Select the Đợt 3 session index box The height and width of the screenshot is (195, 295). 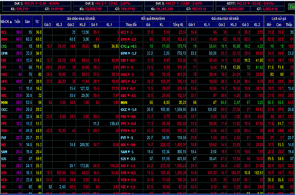point(179,6)
